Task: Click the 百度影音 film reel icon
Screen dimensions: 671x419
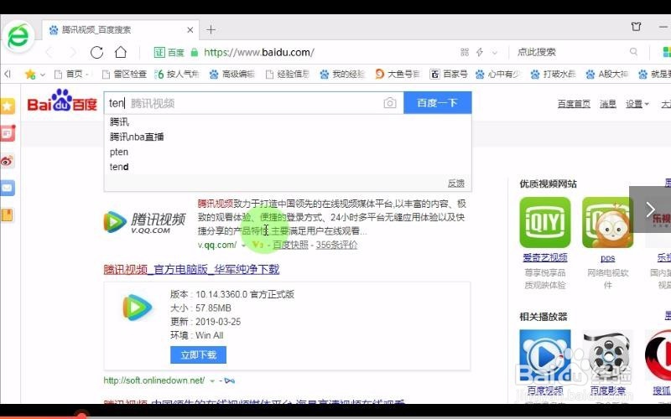Action: (607, 355)
